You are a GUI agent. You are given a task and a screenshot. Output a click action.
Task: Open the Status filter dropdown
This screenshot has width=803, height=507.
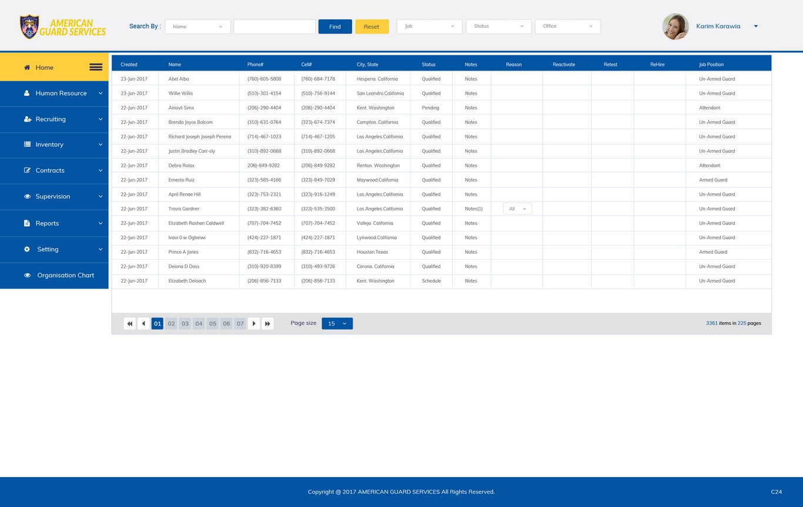498,26
